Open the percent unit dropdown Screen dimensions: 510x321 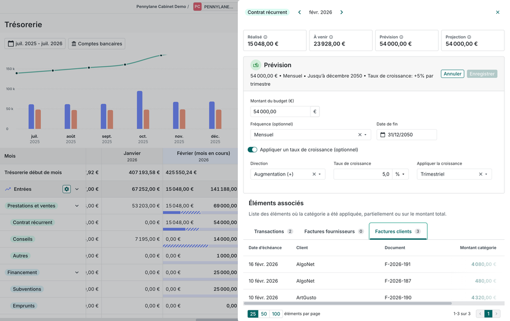pyautogui.click(x=400, y=174)
